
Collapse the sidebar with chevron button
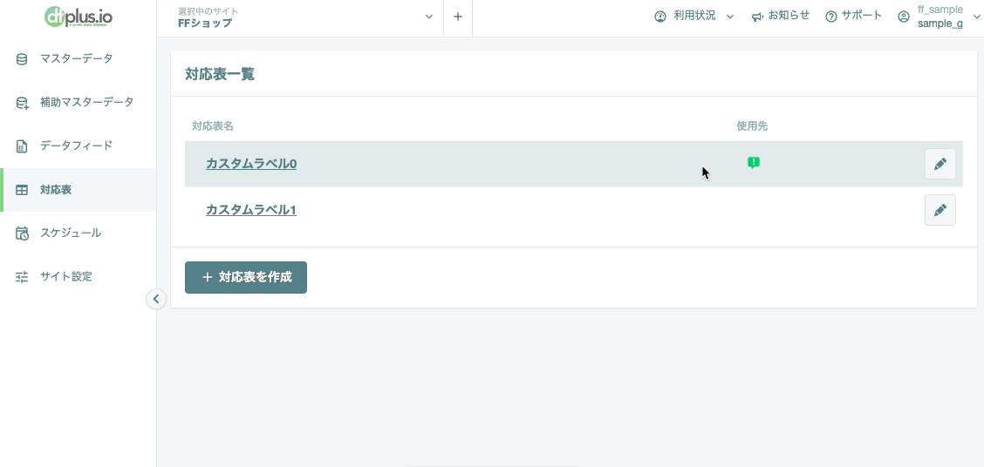pyautogui.click(x=156, y=299)
